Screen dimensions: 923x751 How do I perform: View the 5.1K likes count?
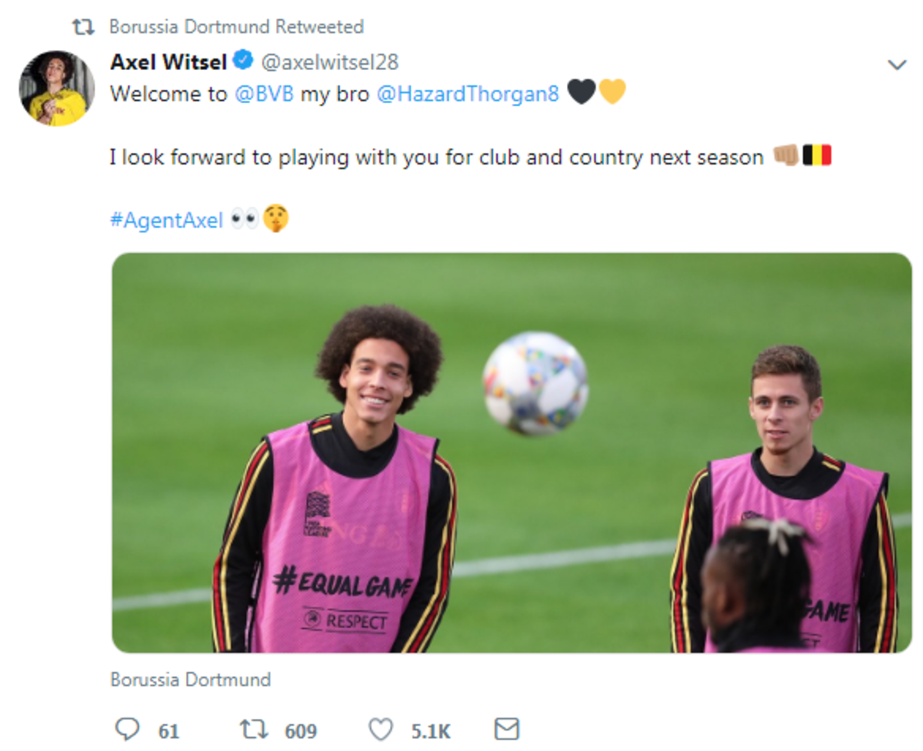[x=430, y=730]
